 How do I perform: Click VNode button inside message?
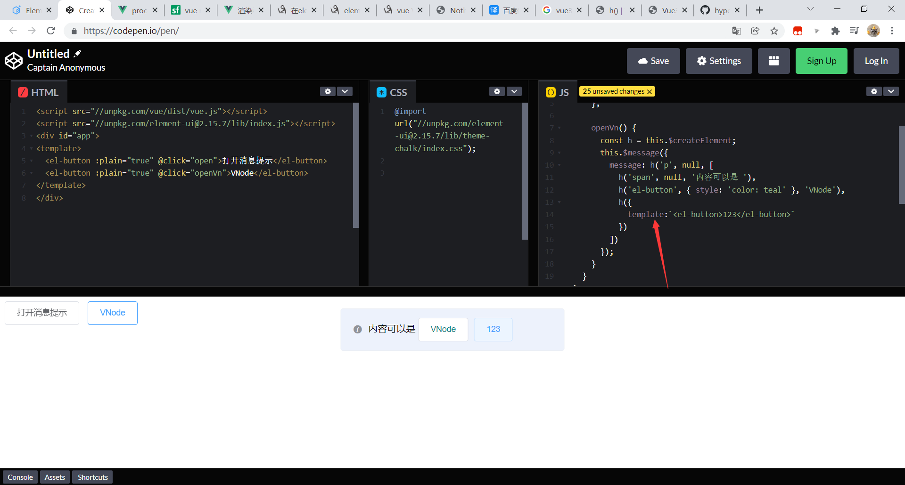pos(443,330)
